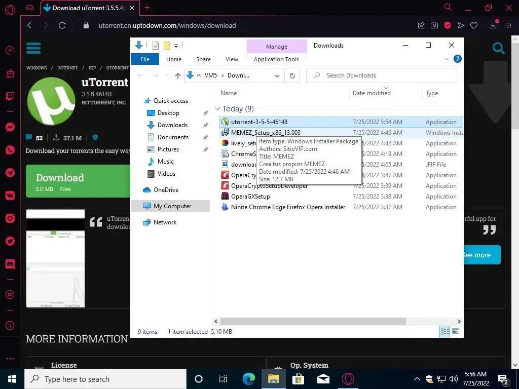The width and height of the screenshot is (519, 389).
Task: Open VK in the Opera sidebar
Action: coord(10,196)
